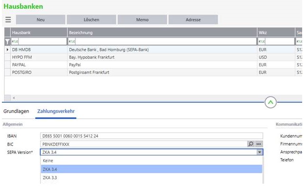Switch to the Grundlagen tab
Image resolution: width=305 pixels, height=187 pixels.
(x=16, y=111)
